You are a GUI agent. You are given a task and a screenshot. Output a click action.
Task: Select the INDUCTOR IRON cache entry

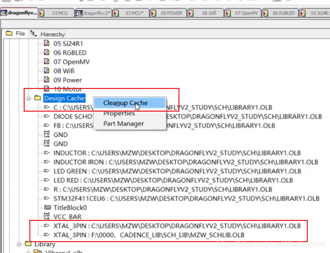[186, 162]
